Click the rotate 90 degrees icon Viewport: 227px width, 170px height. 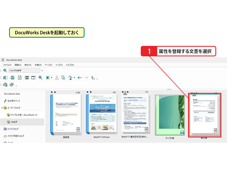[x=70, y=78]
